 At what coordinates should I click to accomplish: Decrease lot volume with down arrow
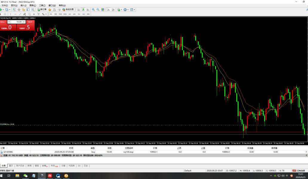click(x=9, y=22)
